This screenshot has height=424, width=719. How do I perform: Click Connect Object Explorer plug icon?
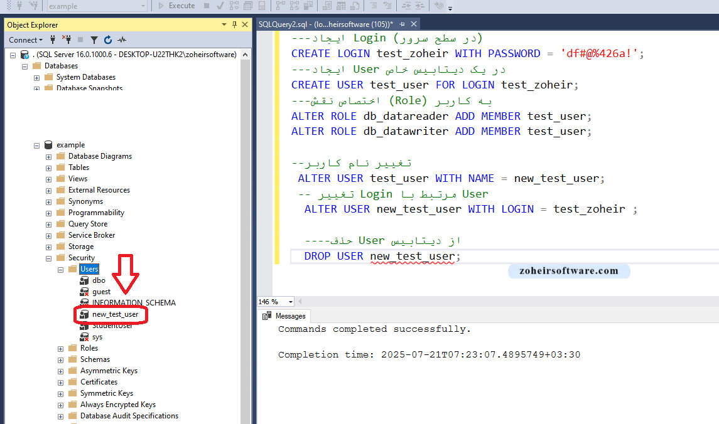coord(53,40)
